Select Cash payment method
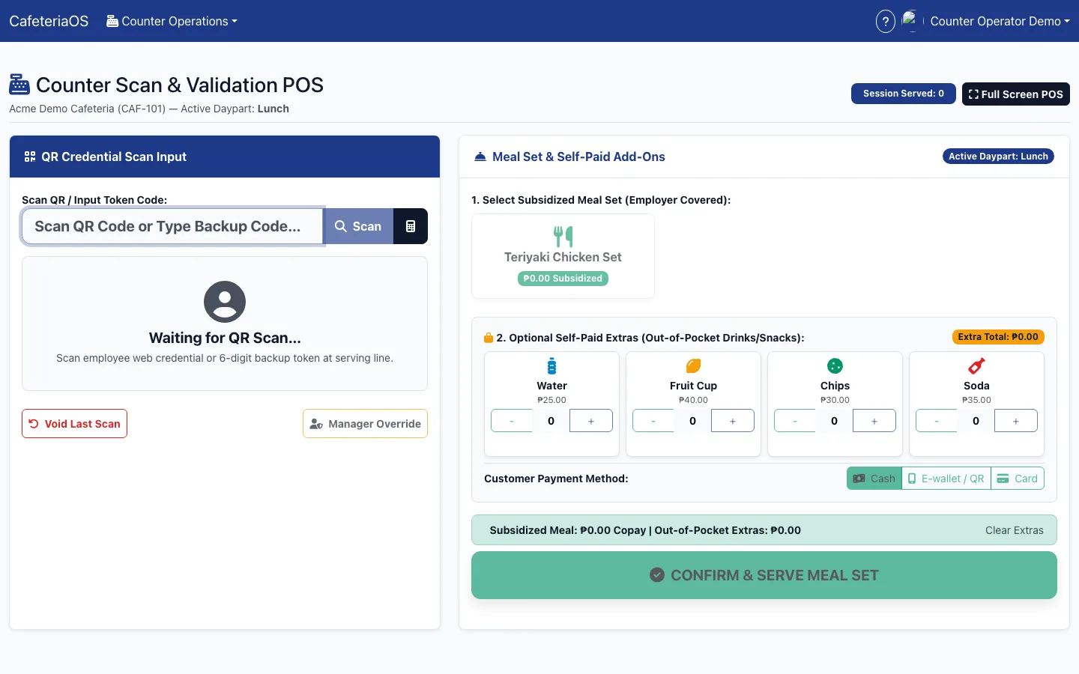 click(x=874, y=479)
